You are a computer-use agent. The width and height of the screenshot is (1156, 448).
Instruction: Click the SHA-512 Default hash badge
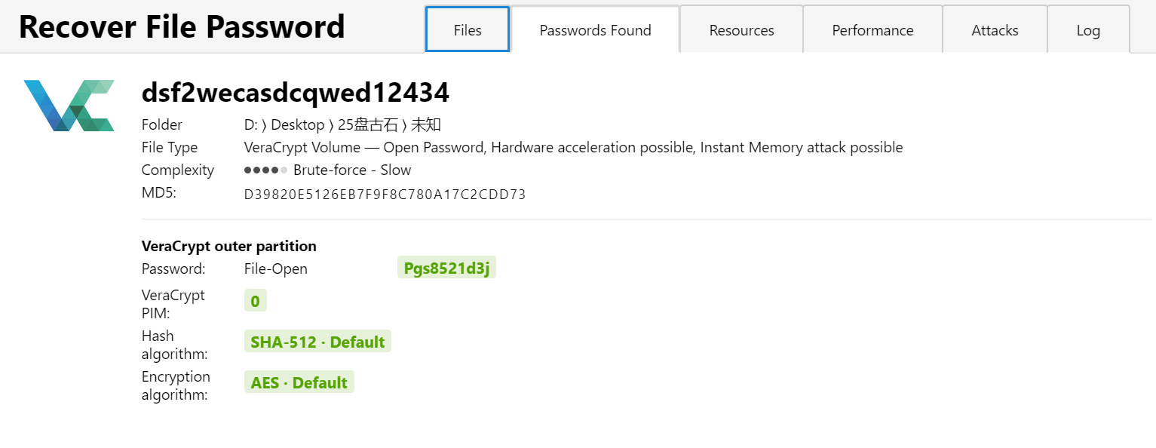click(x=317, y=342)
